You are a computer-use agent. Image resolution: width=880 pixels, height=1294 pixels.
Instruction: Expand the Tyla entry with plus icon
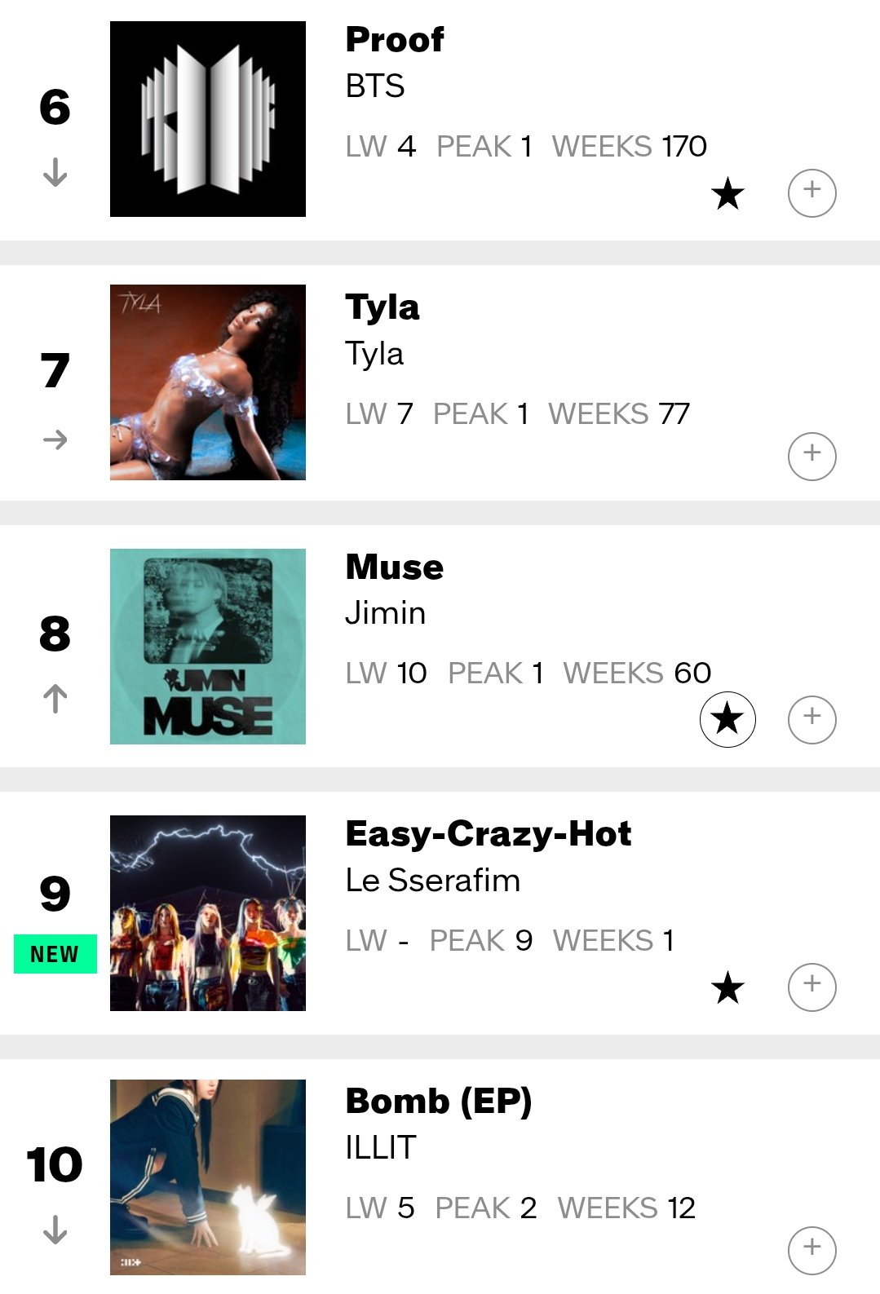(811, 456)
